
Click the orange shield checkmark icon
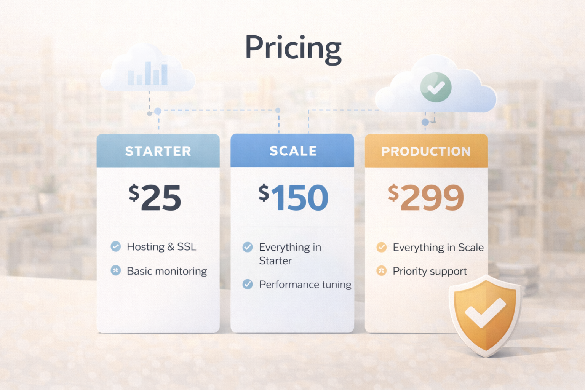(x=485, y=315)
